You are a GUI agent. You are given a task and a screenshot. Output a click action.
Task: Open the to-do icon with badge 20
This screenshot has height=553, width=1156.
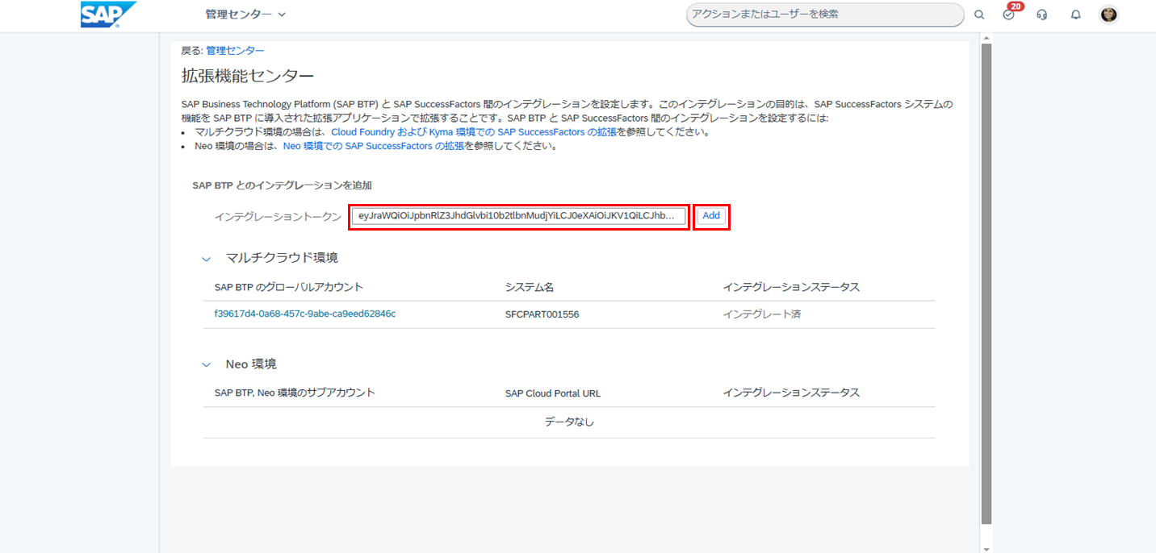point(1009,15)
